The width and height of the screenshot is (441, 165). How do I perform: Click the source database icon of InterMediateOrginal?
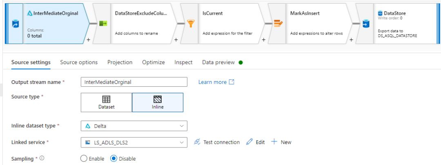(15, 24)
